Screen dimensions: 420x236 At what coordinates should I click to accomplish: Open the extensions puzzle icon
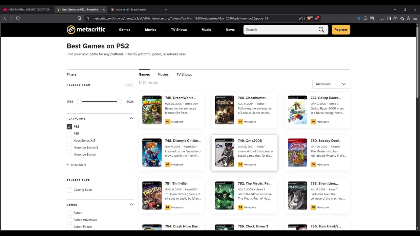pos(365,18)
